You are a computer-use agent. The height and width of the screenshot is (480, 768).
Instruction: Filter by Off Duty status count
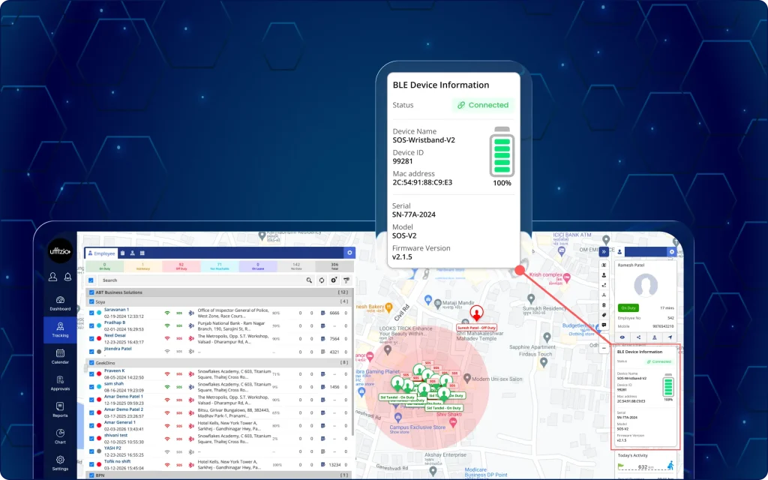click(181, 266)
